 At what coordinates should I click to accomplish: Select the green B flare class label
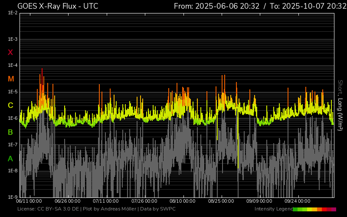pyautogui.click(x=10, y=132)
